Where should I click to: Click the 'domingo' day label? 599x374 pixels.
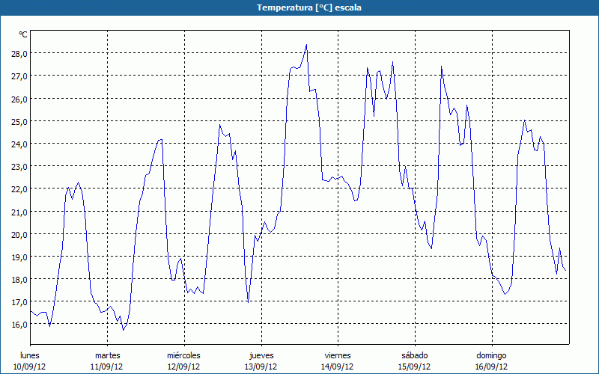pos(491,355)
